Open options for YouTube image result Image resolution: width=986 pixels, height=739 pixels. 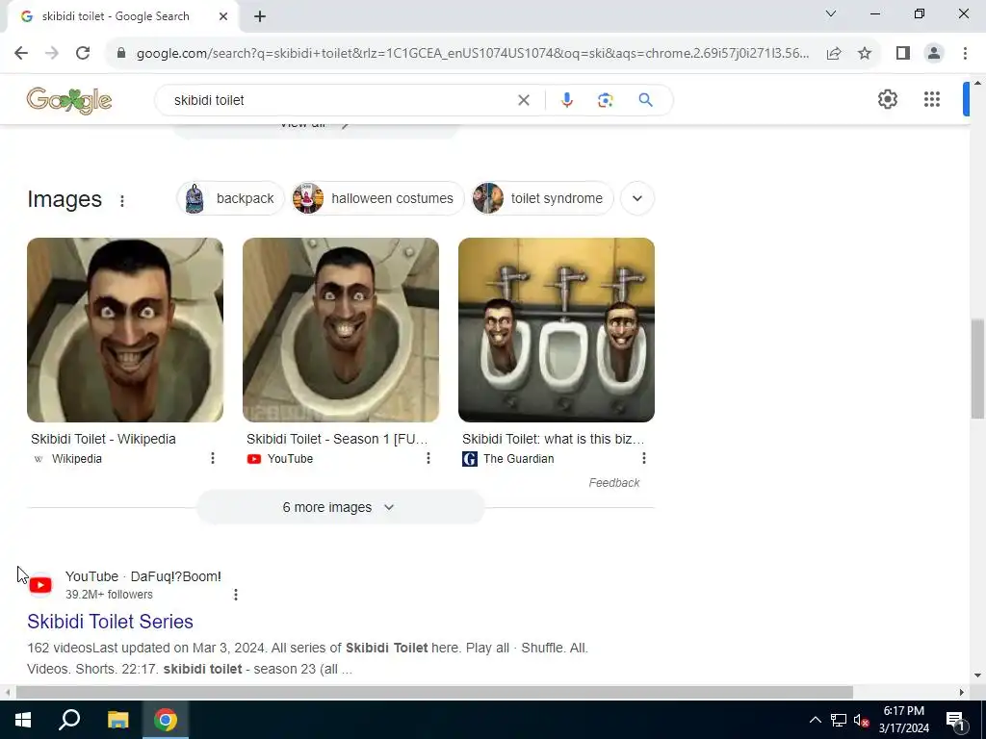tap(428, 458)
